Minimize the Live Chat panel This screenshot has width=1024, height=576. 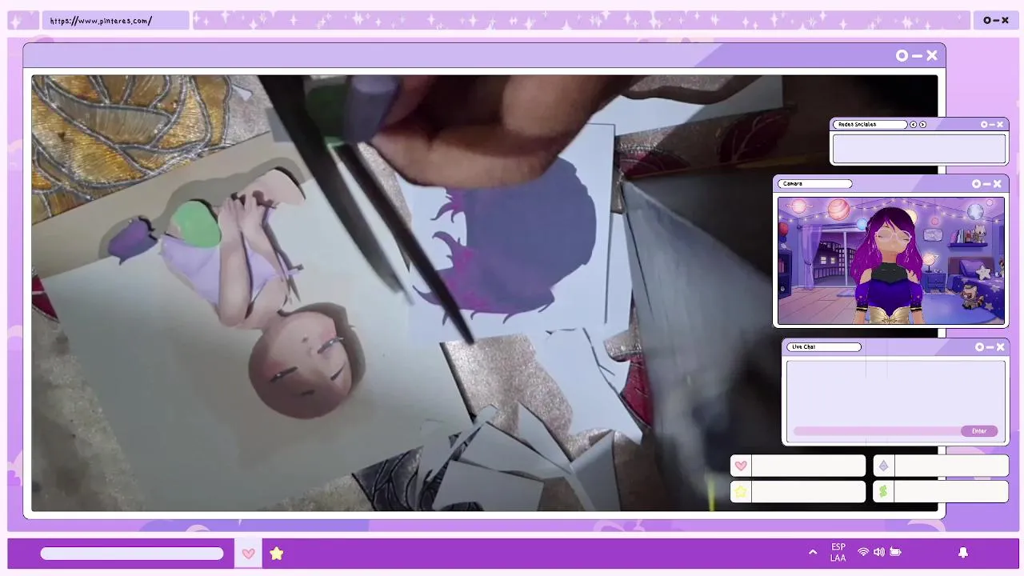pyautogui.click(x=990, y=347)
